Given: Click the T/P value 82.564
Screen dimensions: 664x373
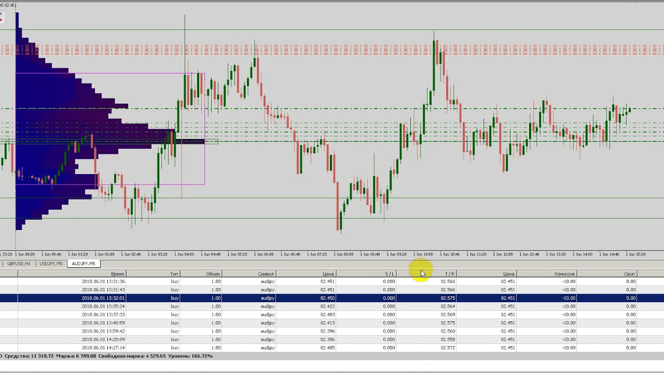Looking at the screenshot, I should (448, 306).
